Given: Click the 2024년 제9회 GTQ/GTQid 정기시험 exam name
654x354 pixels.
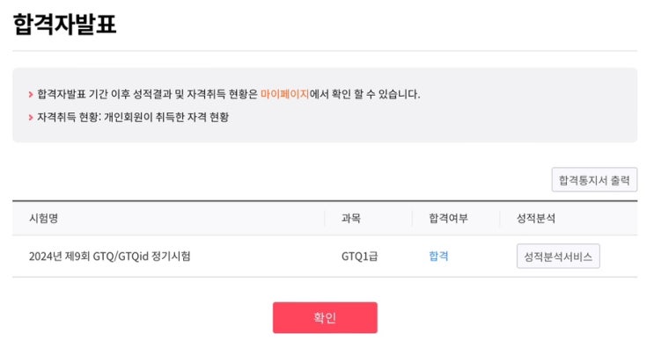Looking at the screenshot, I should coord(109,256).
